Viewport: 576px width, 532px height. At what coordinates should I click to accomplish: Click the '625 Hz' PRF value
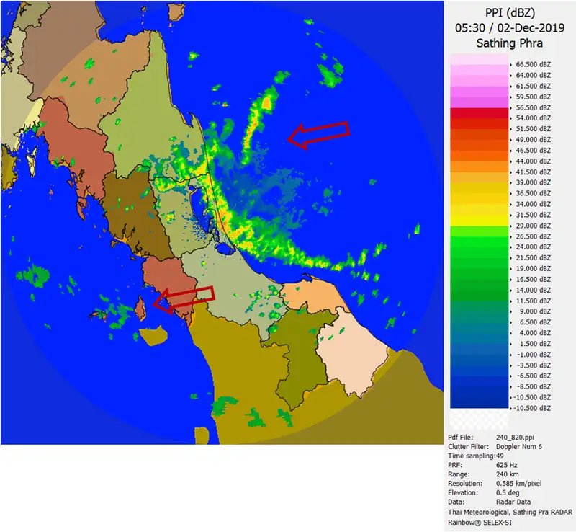click(507, 465)
